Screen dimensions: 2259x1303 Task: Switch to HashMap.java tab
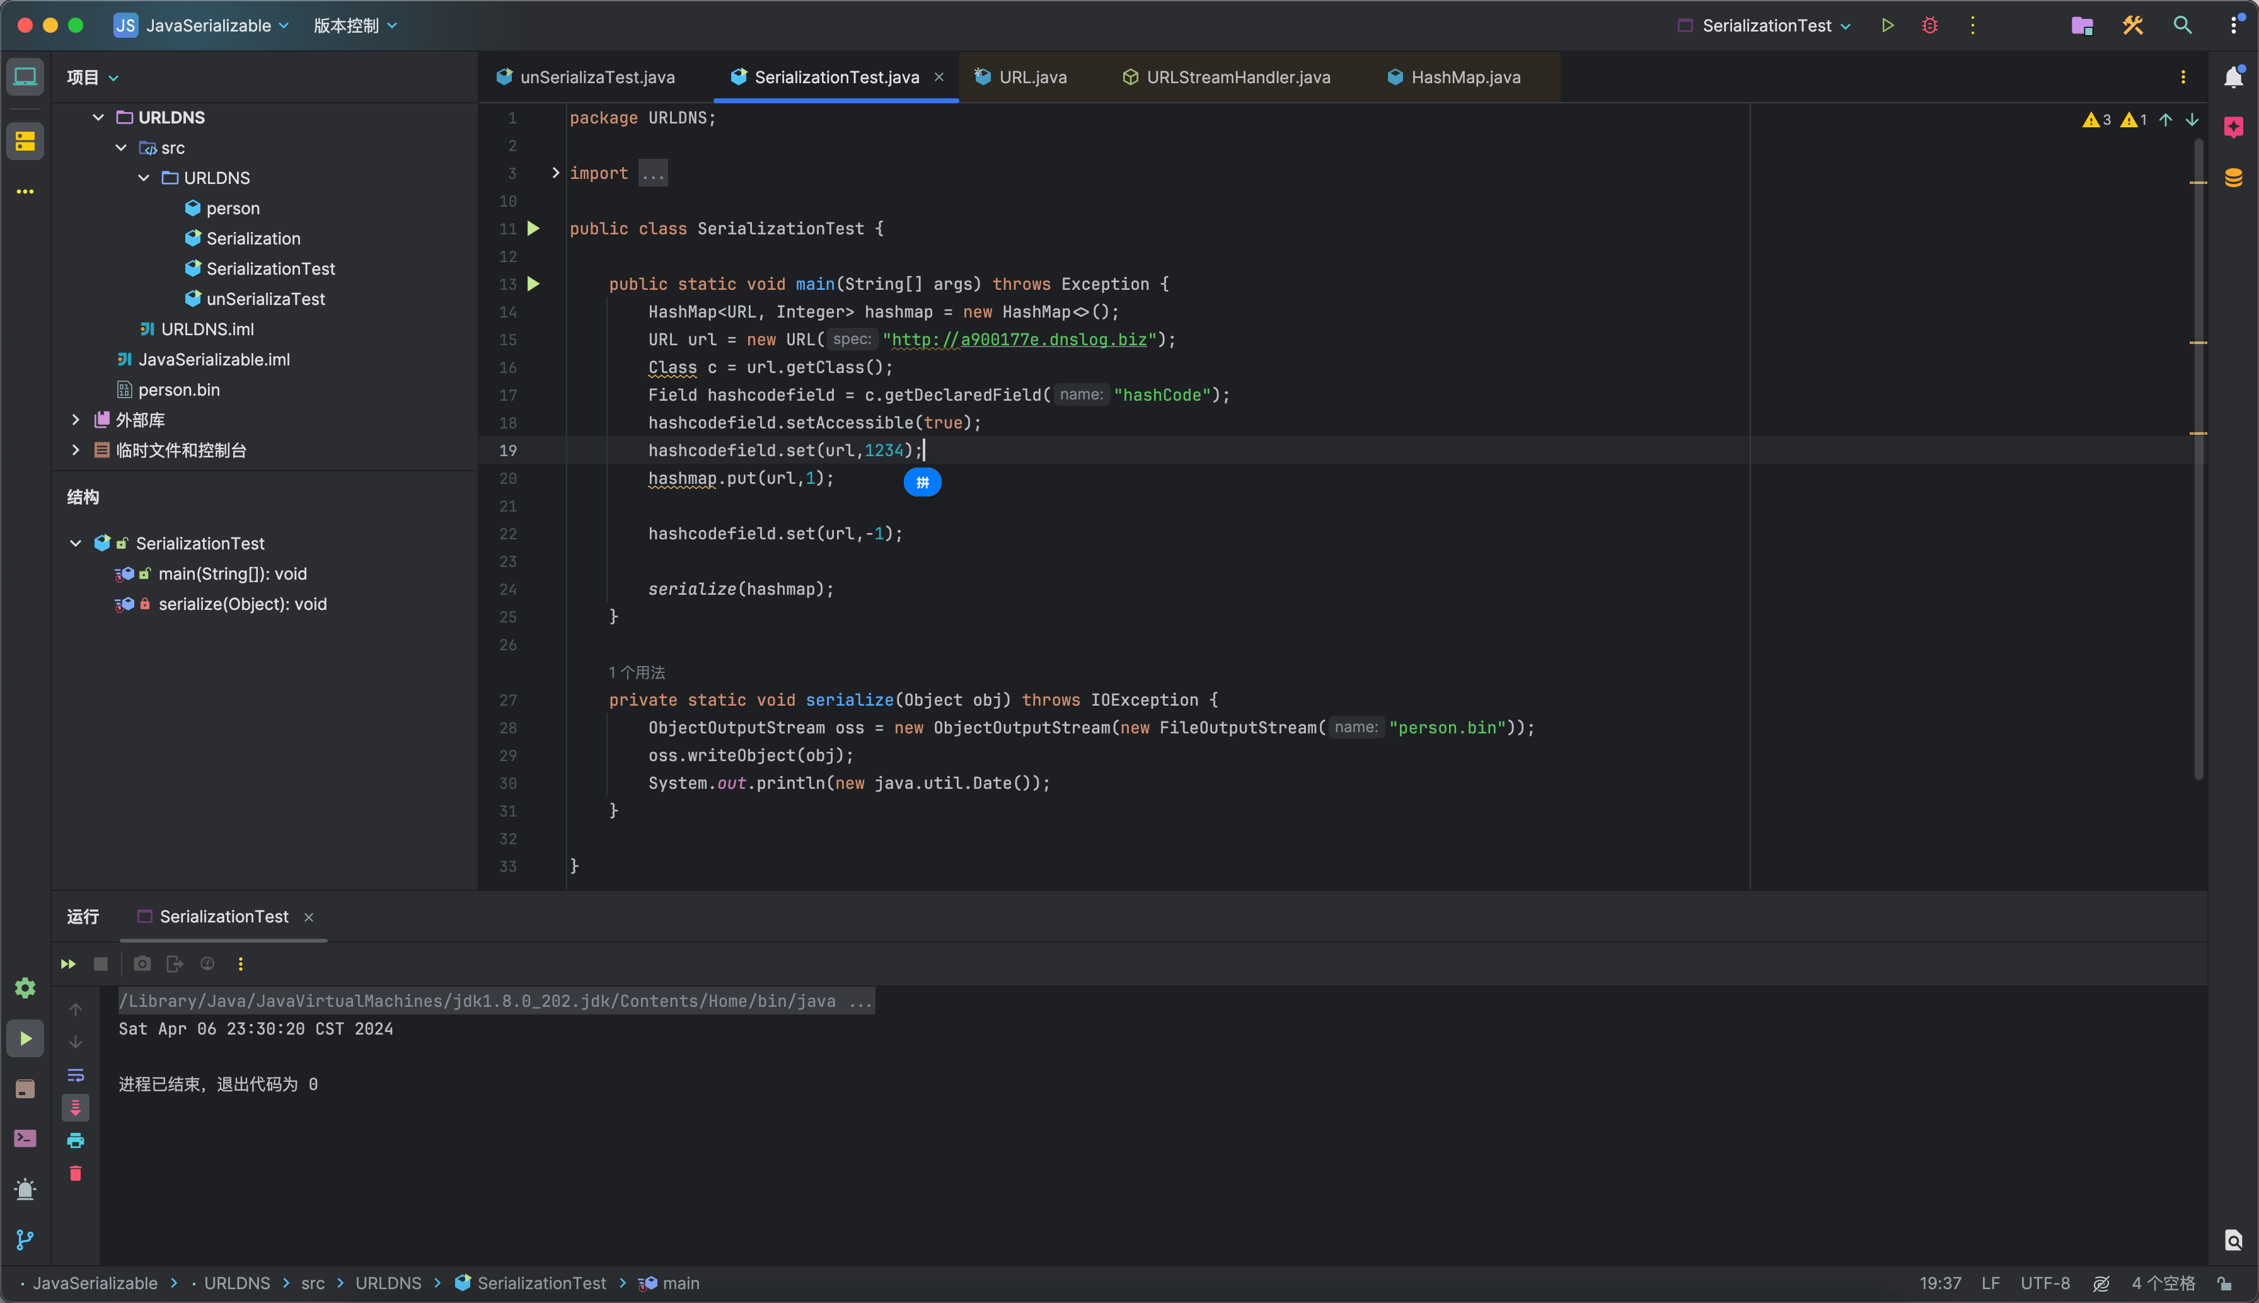click(x=1454, y=77)
